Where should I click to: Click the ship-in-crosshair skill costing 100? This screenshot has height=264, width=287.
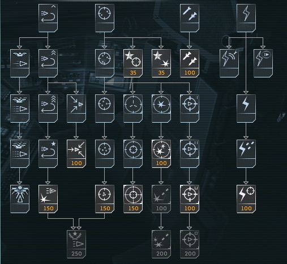pyautogui.click(x=190, y=199)
